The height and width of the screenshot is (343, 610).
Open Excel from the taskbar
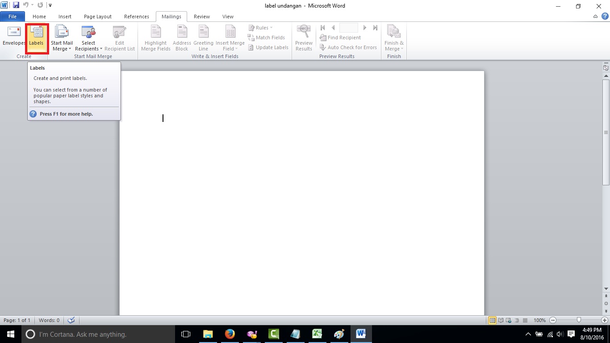click(318, 334)
